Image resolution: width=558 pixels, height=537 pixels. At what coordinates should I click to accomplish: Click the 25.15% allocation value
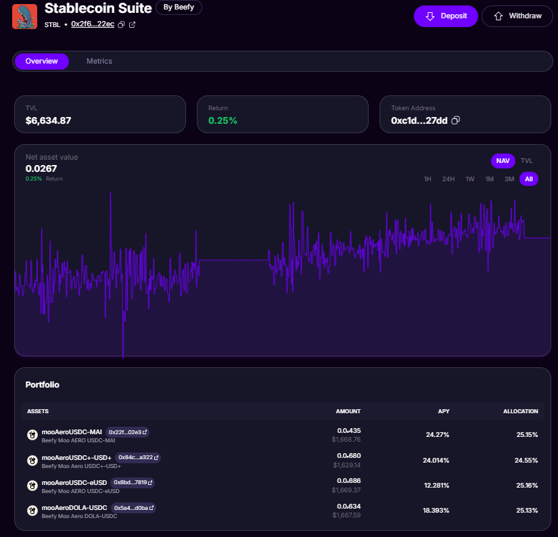point(527,435)
